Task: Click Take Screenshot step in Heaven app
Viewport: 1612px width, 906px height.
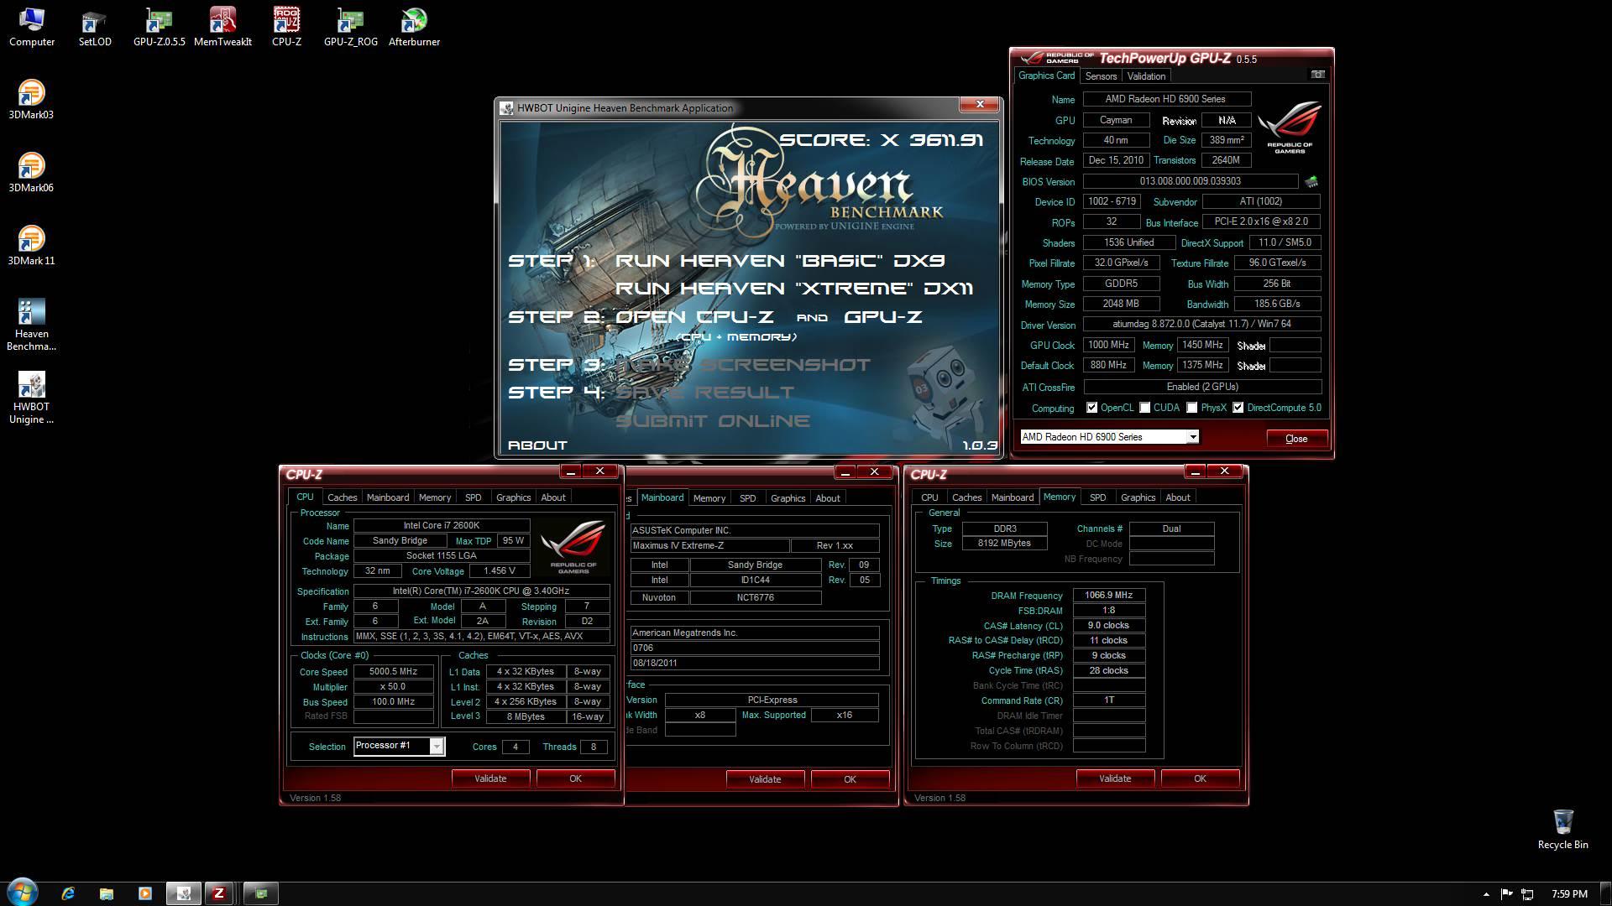Action: [744, 365]
